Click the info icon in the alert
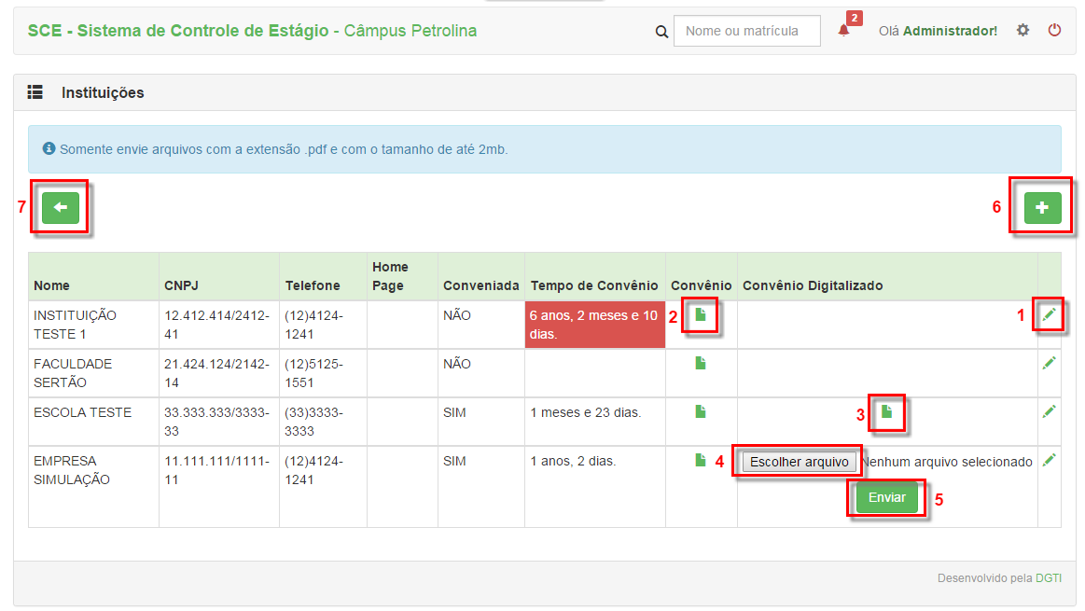Screen dimensions: 1085x611 (x=49, y=148)
